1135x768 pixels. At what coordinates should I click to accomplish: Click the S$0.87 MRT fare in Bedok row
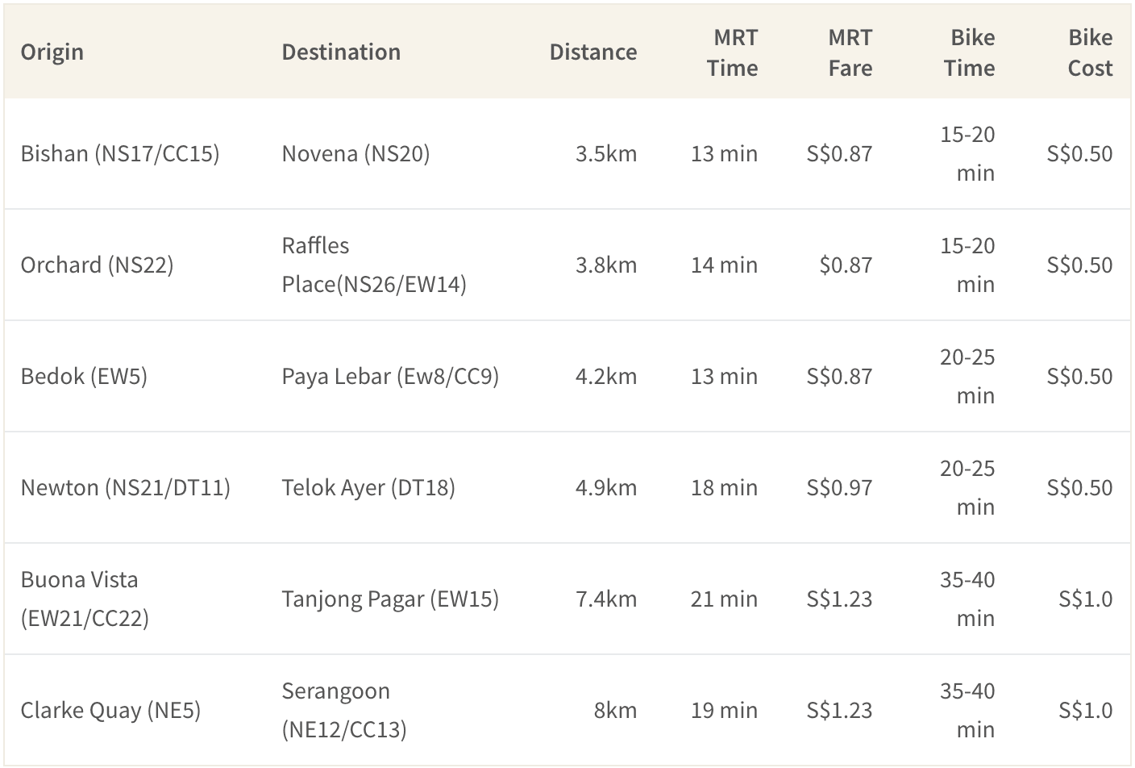point(839,376)
